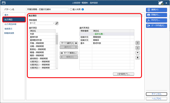Click the すべて選択(A) button

[69, 43]
